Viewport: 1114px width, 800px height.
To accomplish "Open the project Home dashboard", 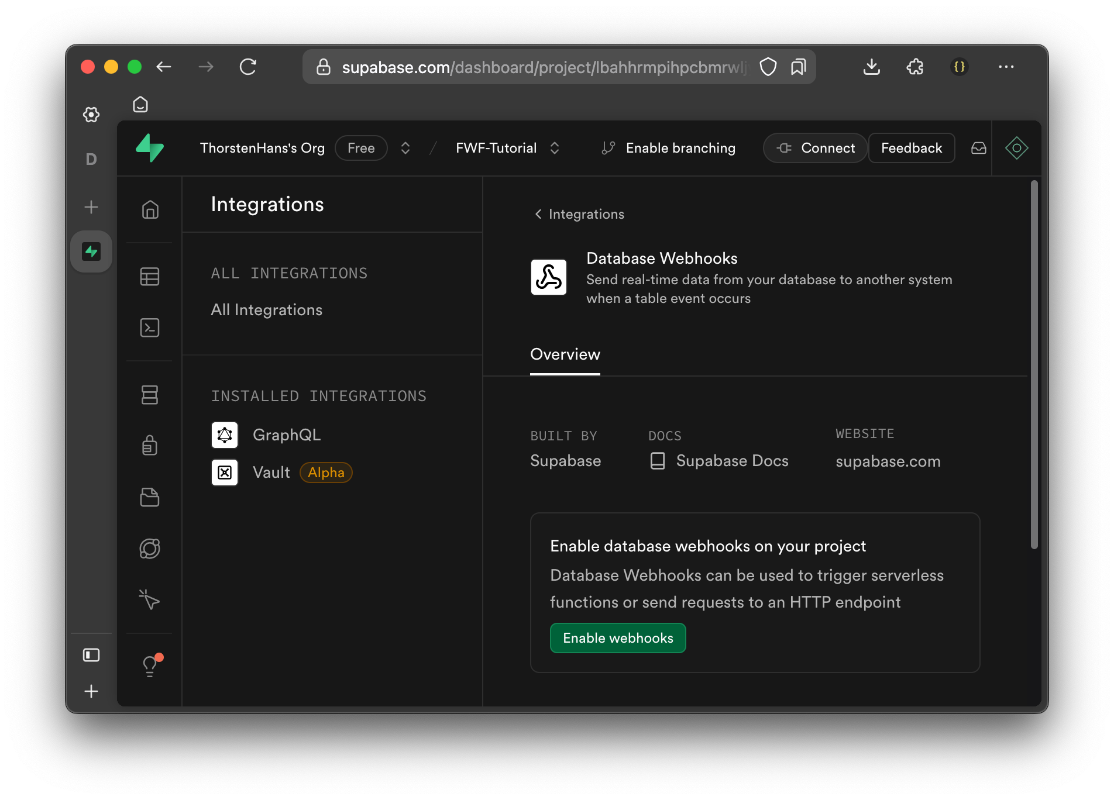I will pyautogui.click(x=150, y=209).
